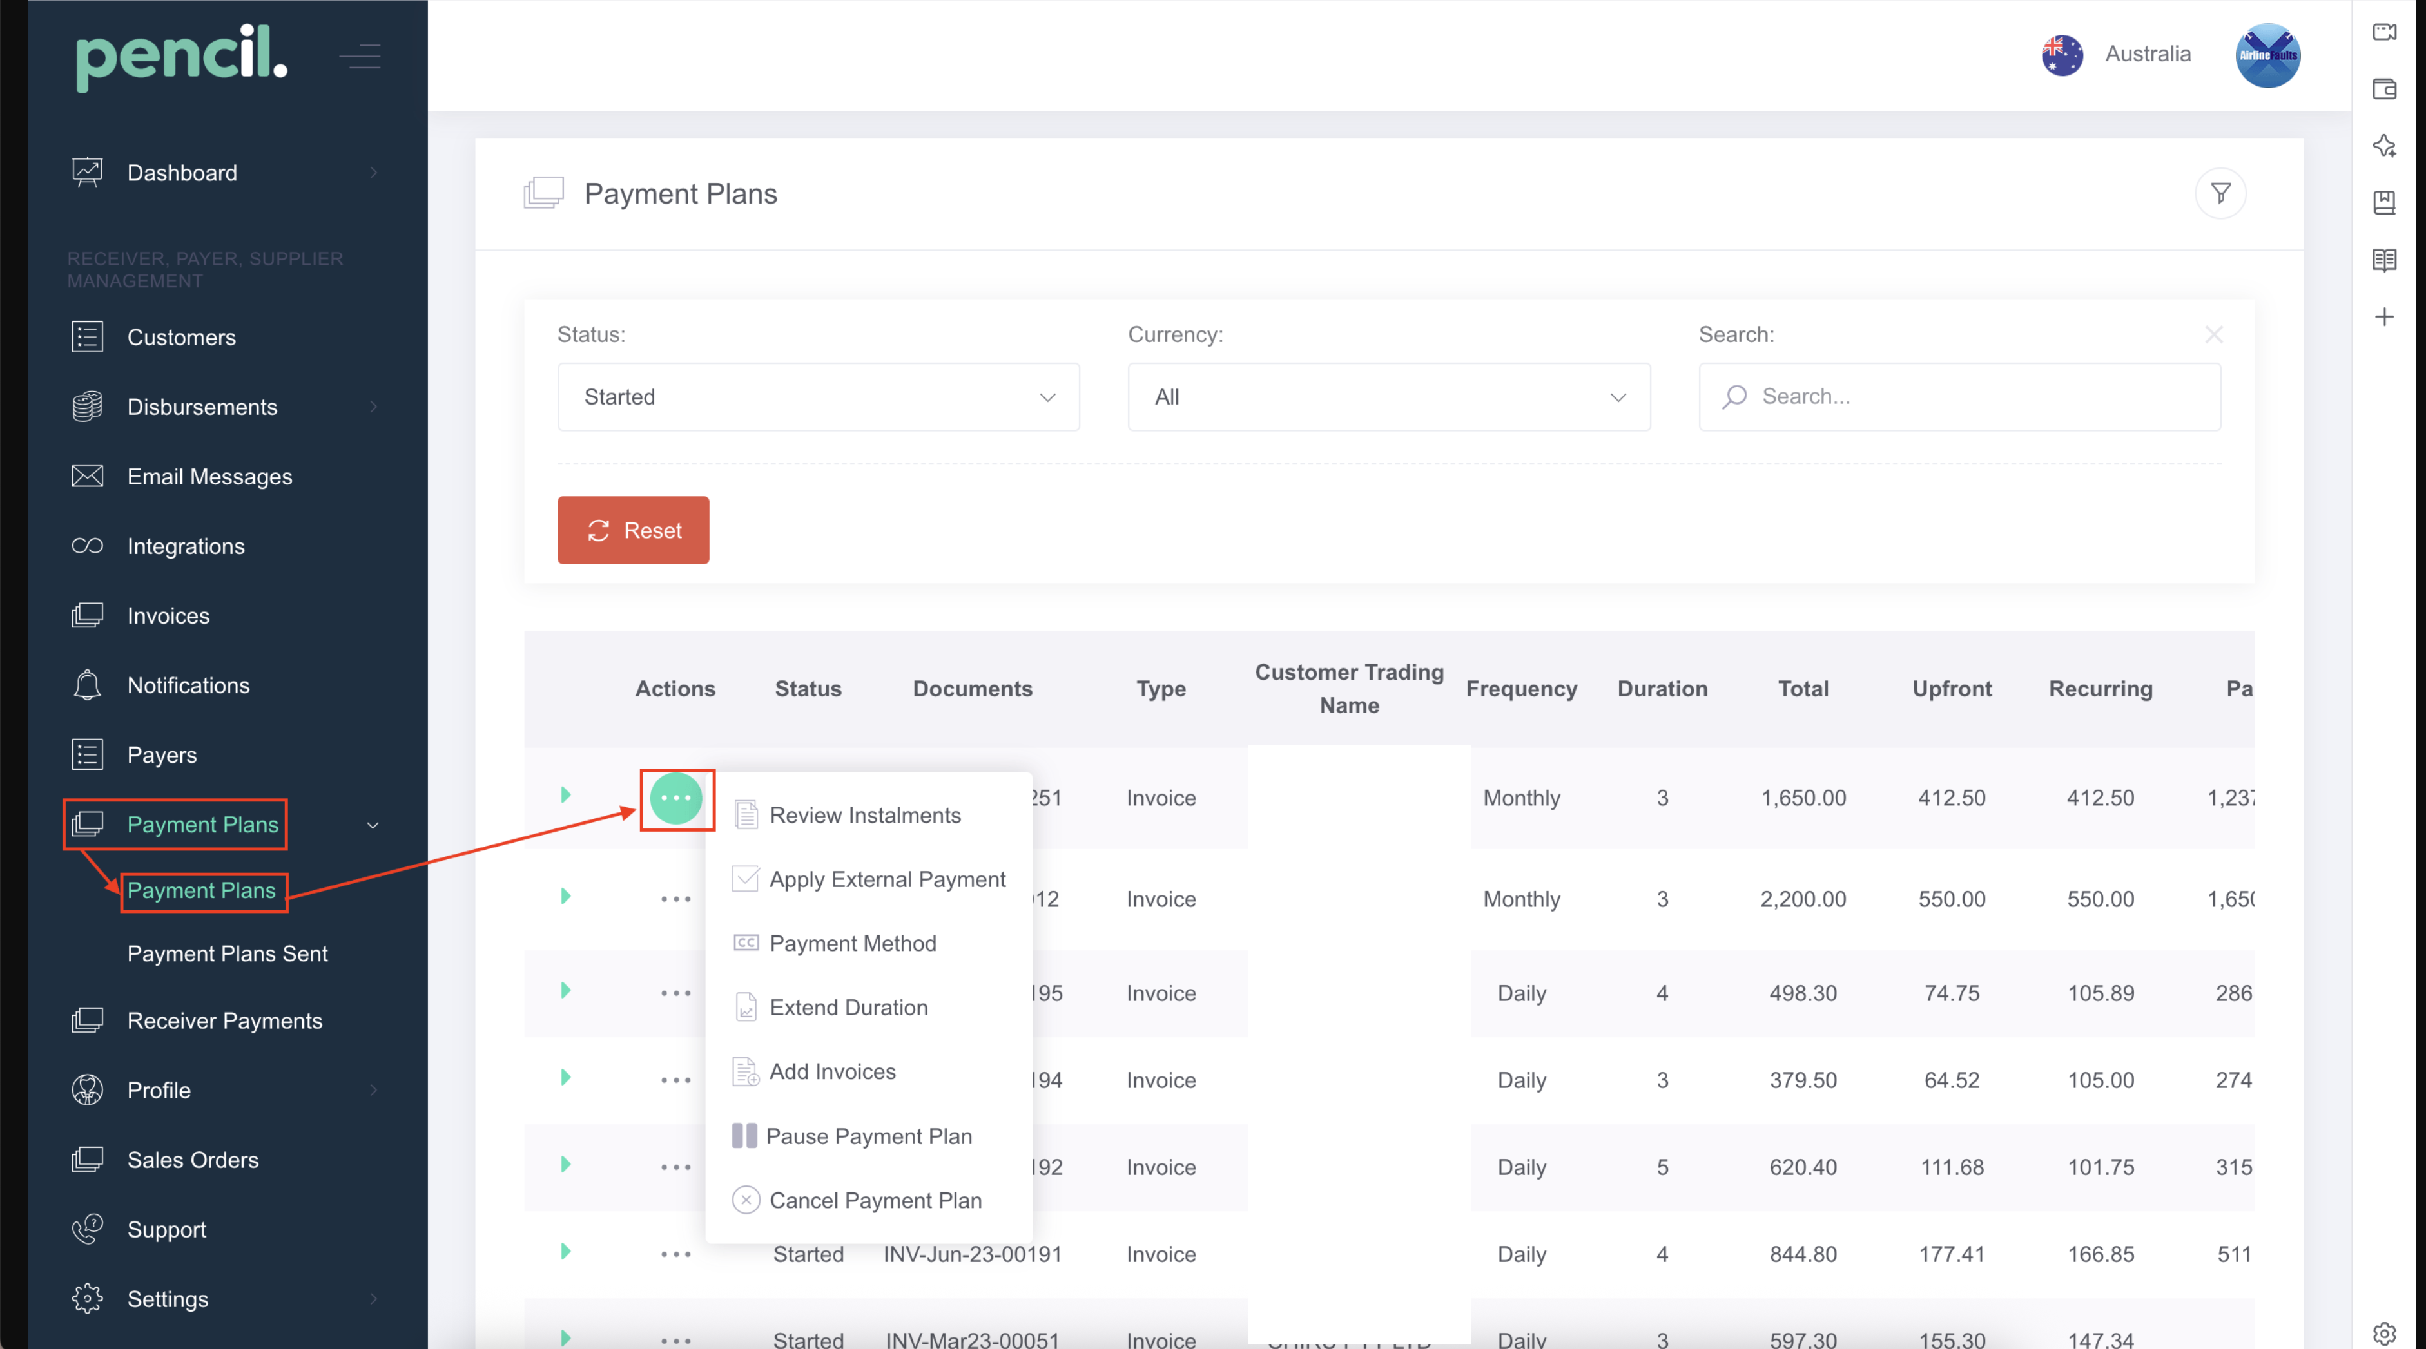Expand the row with total 2,200.00
The width and height of the screenshot is (2426, 1349).
(565, 896)
